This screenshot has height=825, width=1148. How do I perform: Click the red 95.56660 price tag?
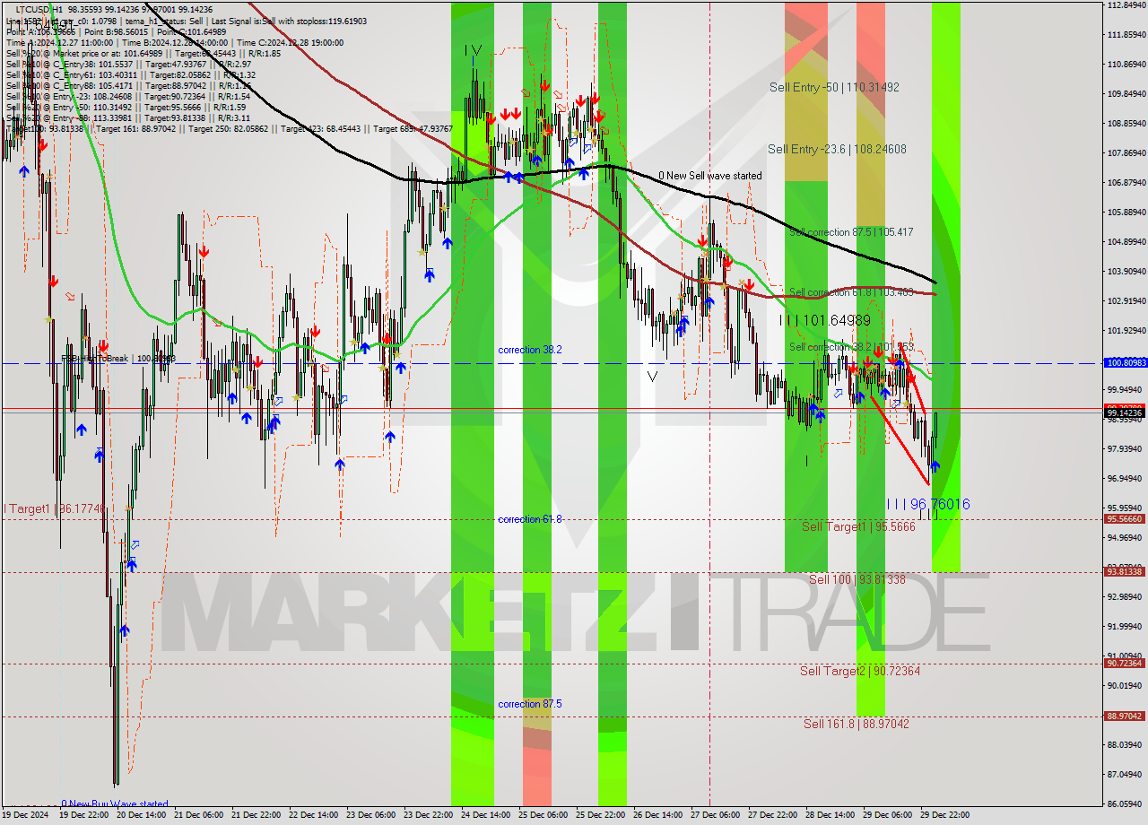coord(1125,519)
